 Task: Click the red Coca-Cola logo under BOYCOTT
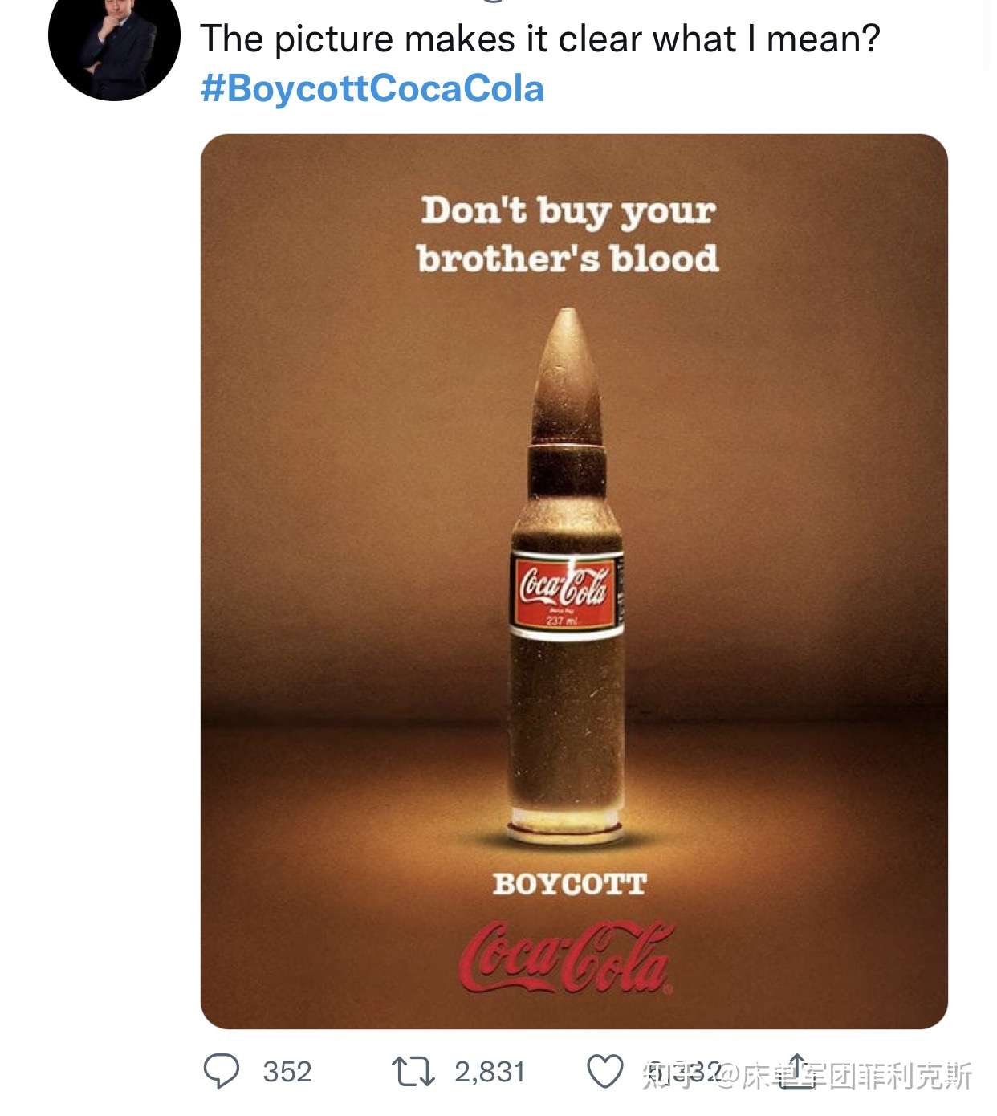coord(567,958)
